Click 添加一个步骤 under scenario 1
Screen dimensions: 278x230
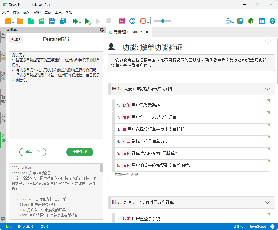coord(126,174)
